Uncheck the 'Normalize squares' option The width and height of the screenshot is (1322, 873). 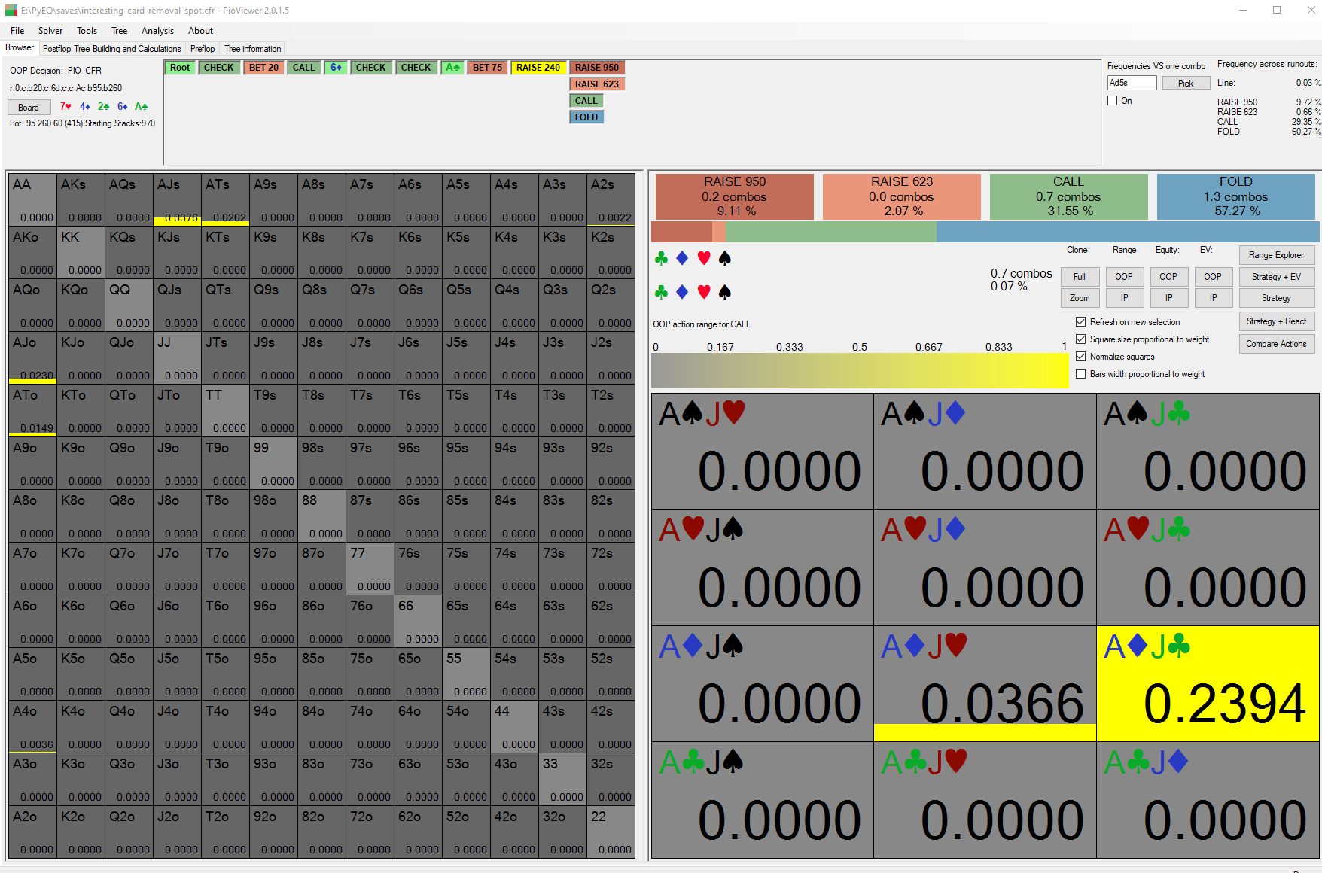click(1080, 357)
